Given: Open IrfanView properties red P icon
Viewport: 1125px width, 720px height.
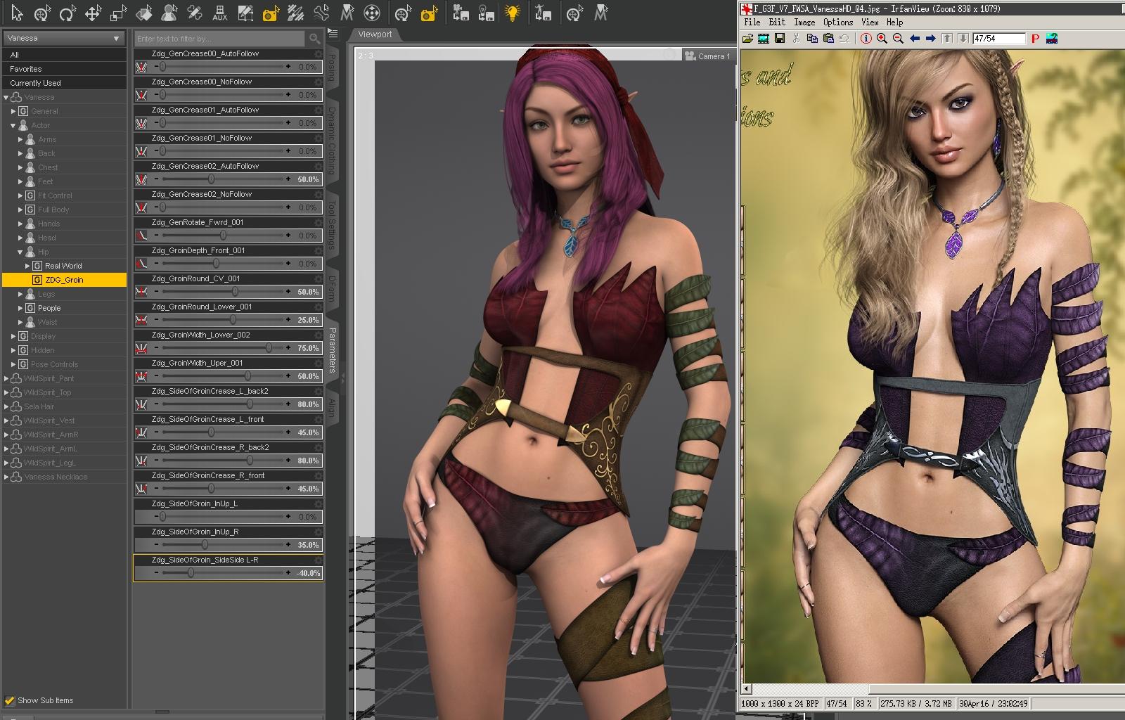Looking at the screenshot, I should tap(1035, 39).
